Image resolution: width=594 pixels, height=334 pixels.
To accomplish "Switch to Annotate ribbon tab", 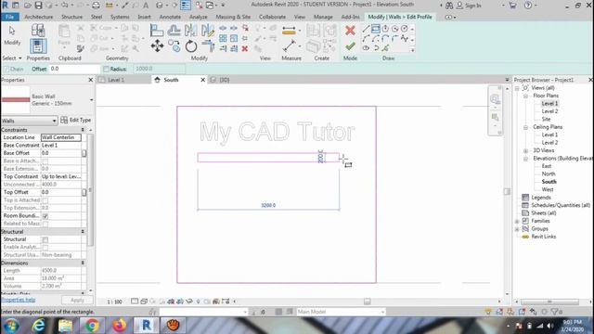I will (170, 17).
